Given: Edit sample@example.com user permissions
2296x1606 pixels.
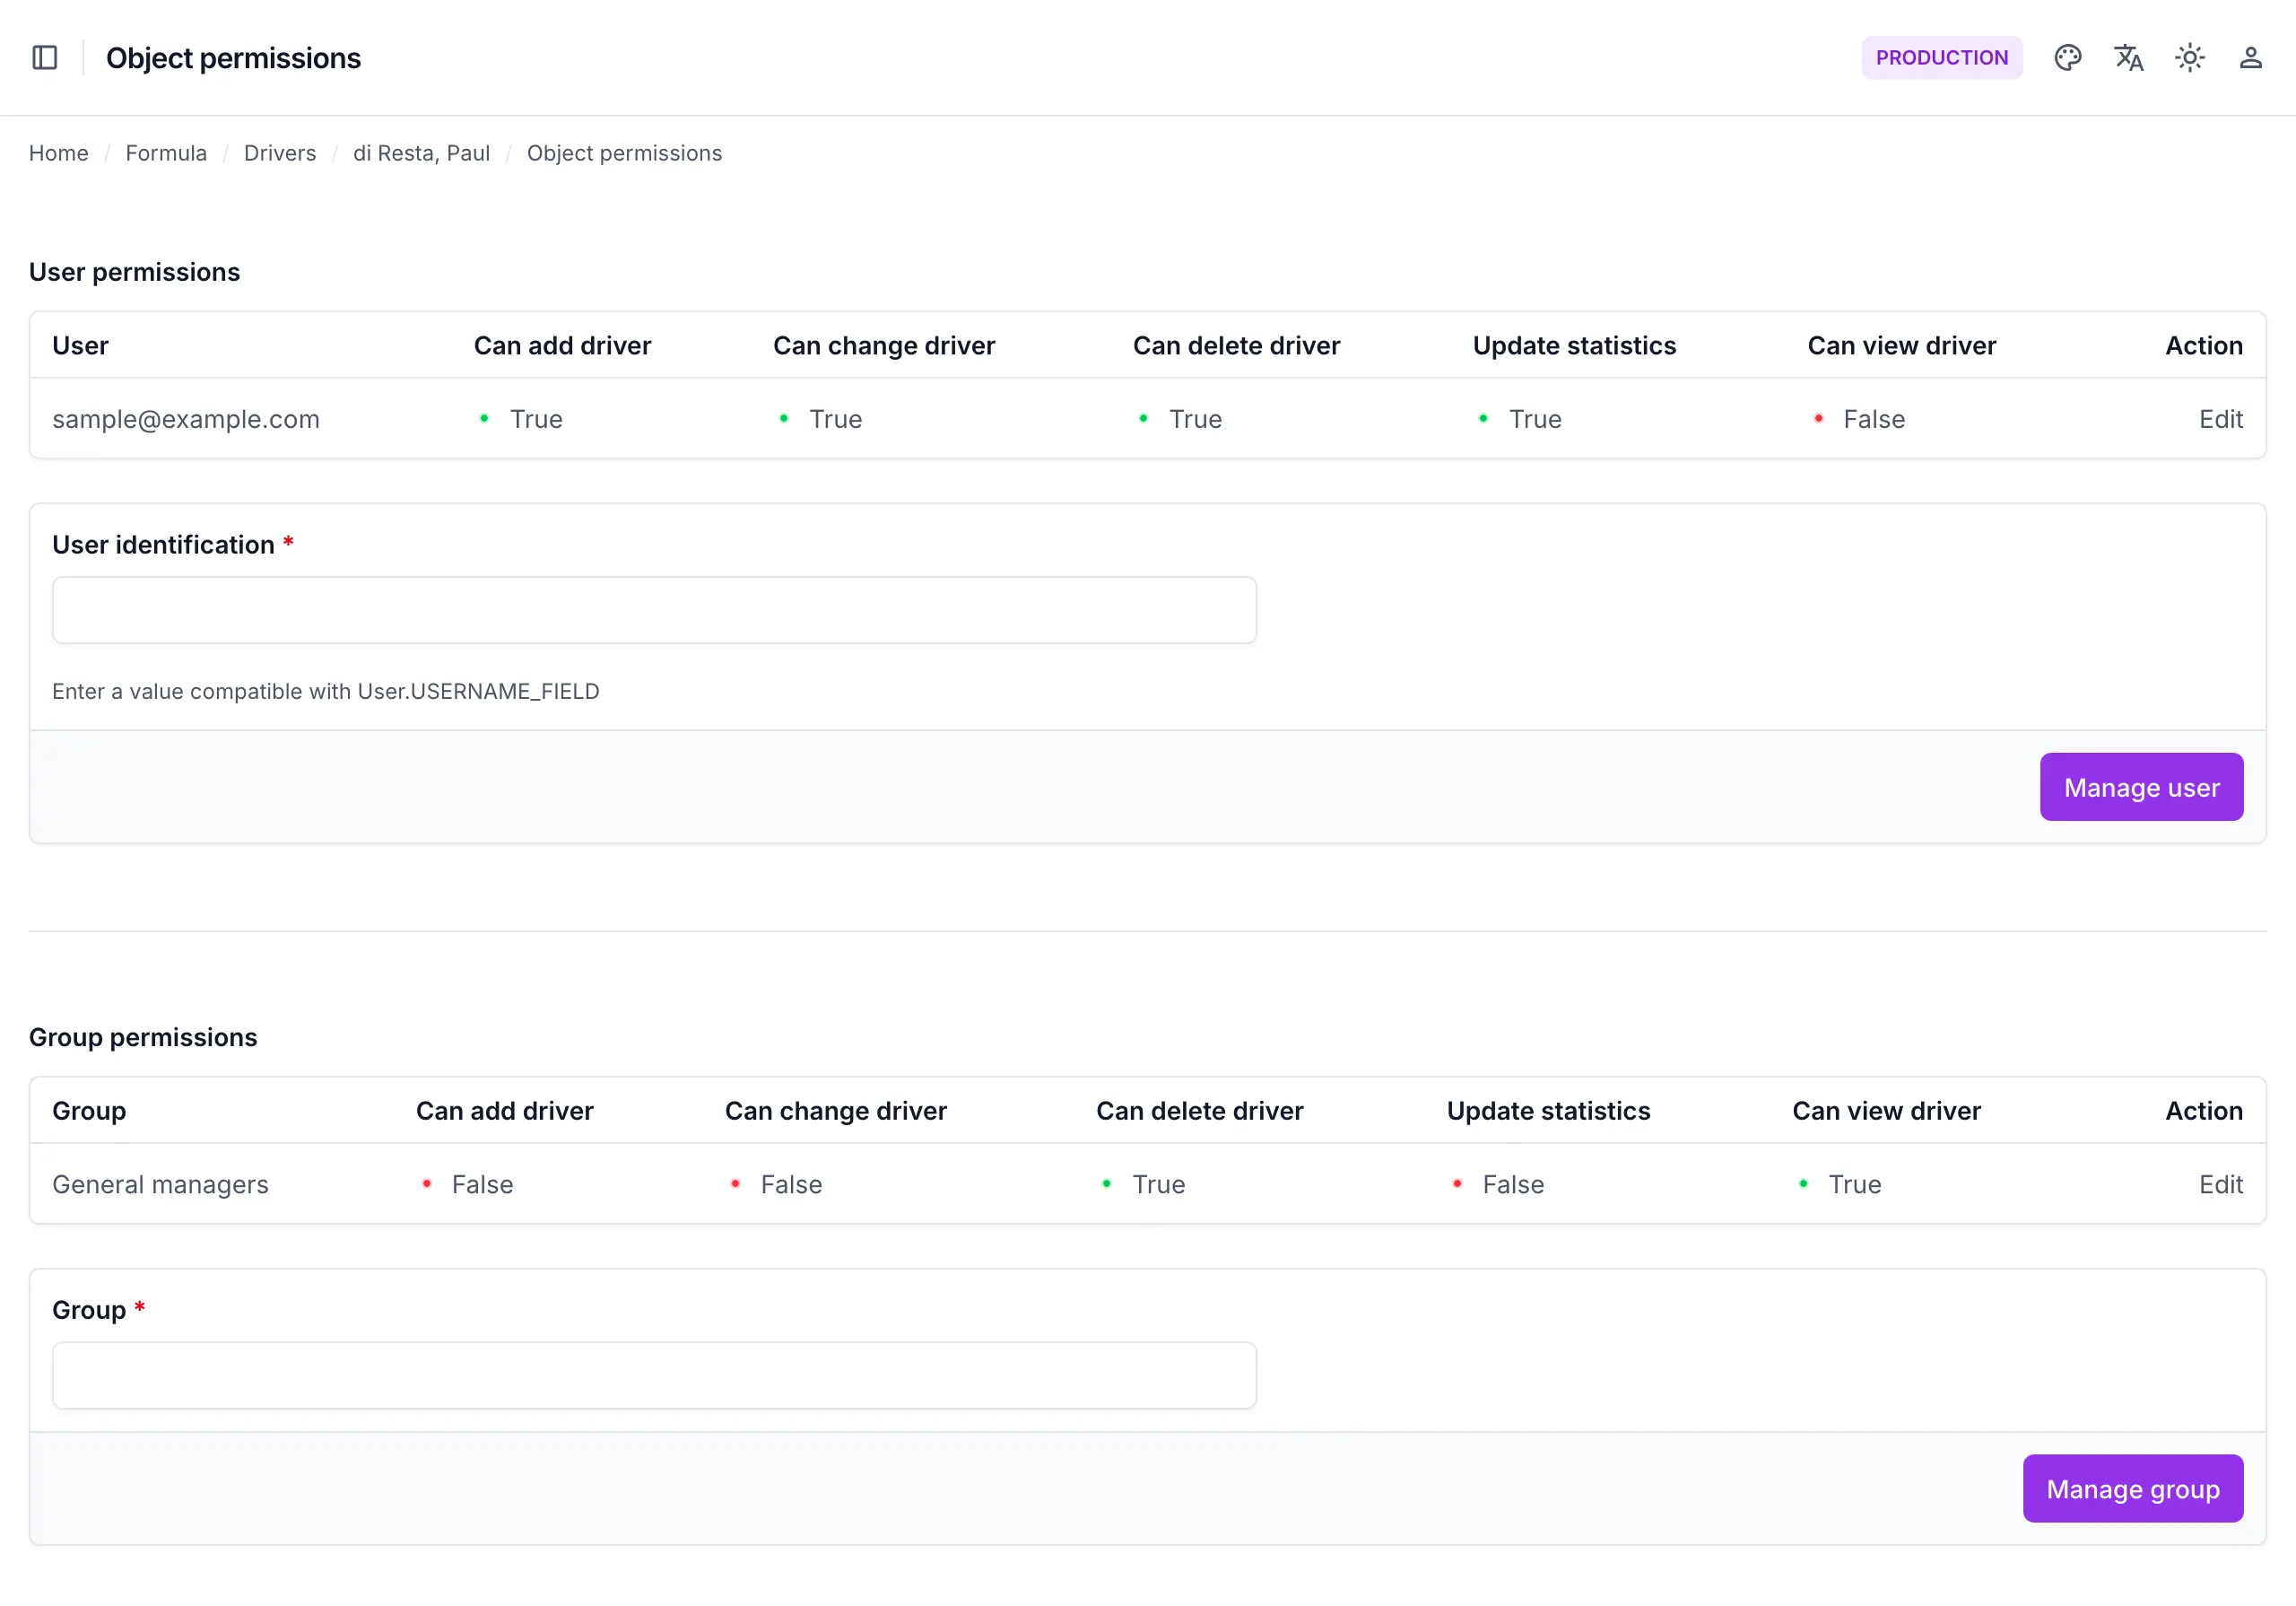Looking at the screenshot, I should click(x=2220, y=418).
